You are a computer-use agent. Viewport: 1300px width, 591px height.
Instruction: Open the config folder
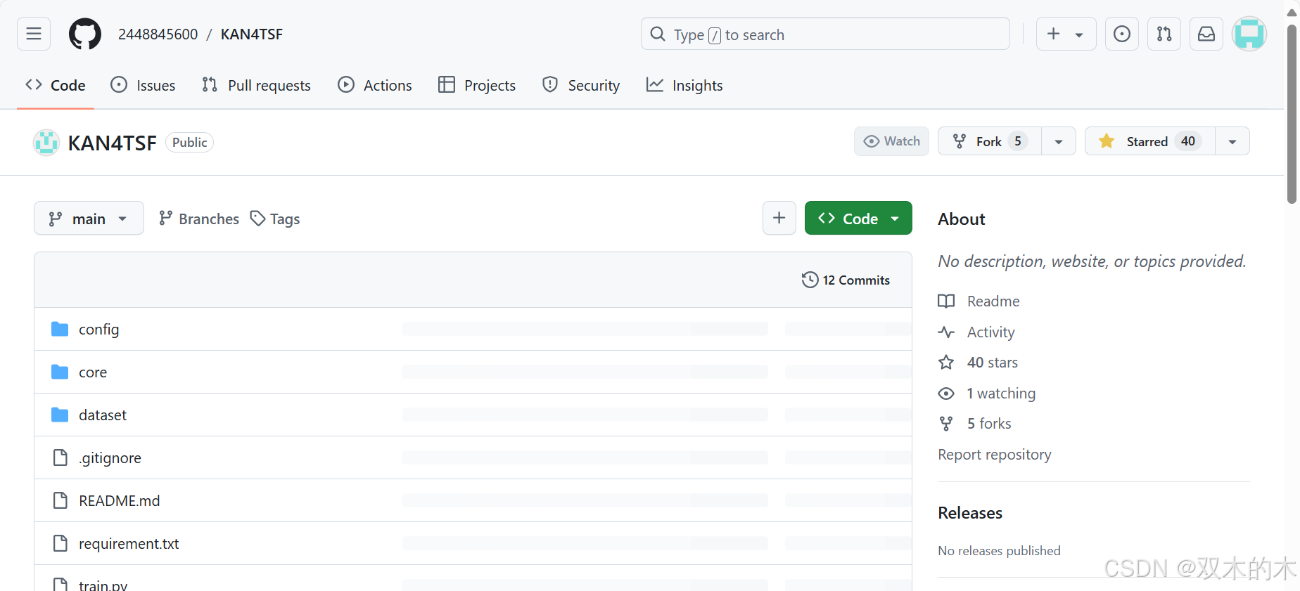pyautogui.click(x=98, y=329)
